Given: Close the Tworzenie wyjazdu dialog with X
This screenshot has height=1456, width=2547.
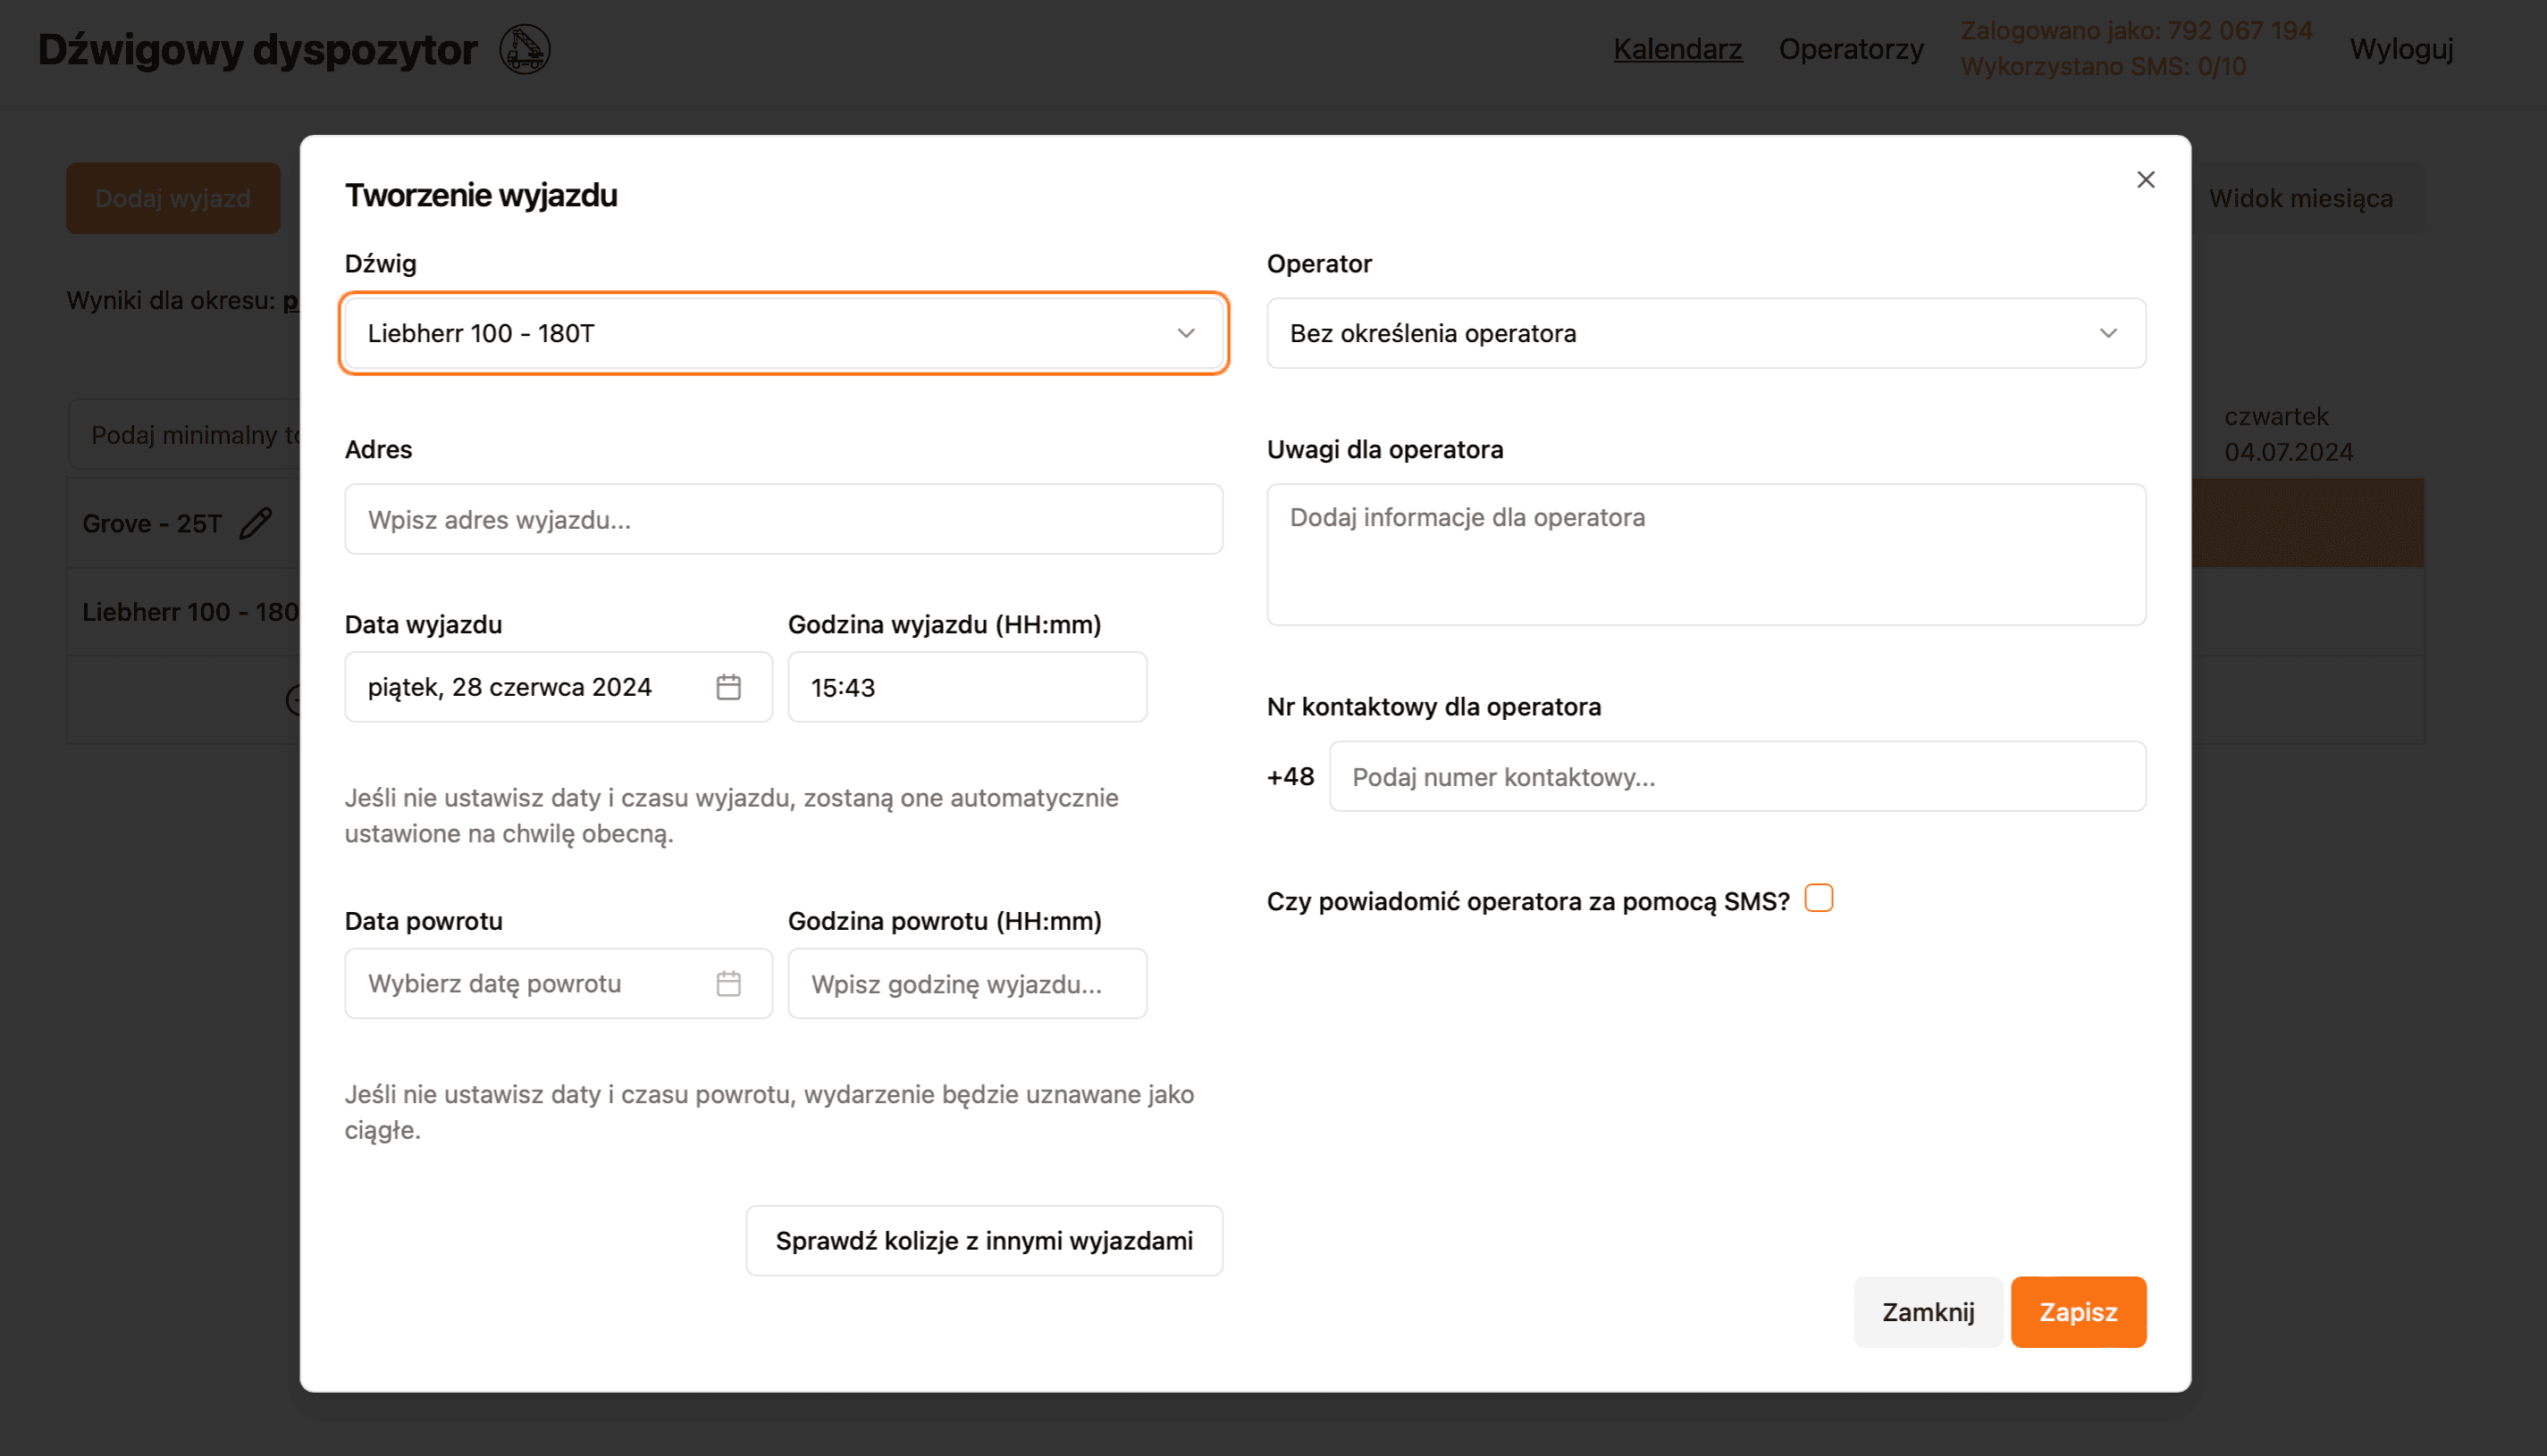Looking at the screenshot, I should click(x=2145, y=180).
